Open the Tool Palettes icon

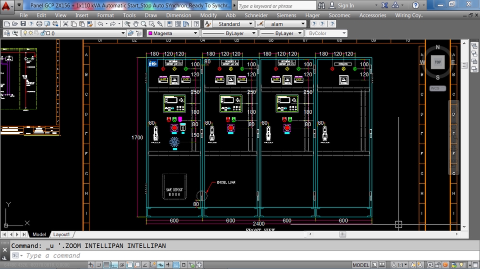coord(186,24)
